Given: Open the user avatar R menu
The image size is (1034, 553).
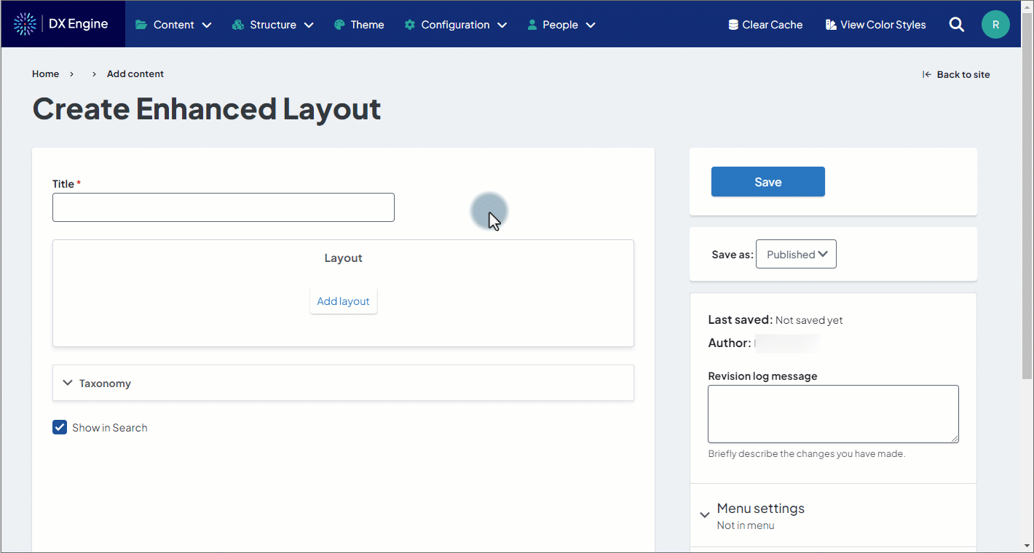Looking at the screenshot, I should (995, 25).
